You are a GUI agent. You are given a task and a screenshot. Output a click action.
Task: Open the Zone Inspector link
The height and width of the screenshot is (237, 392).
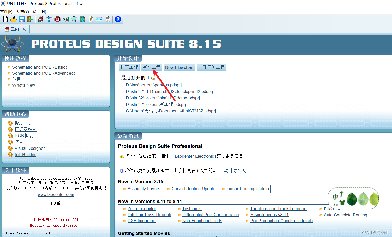(x=142, y=209)
